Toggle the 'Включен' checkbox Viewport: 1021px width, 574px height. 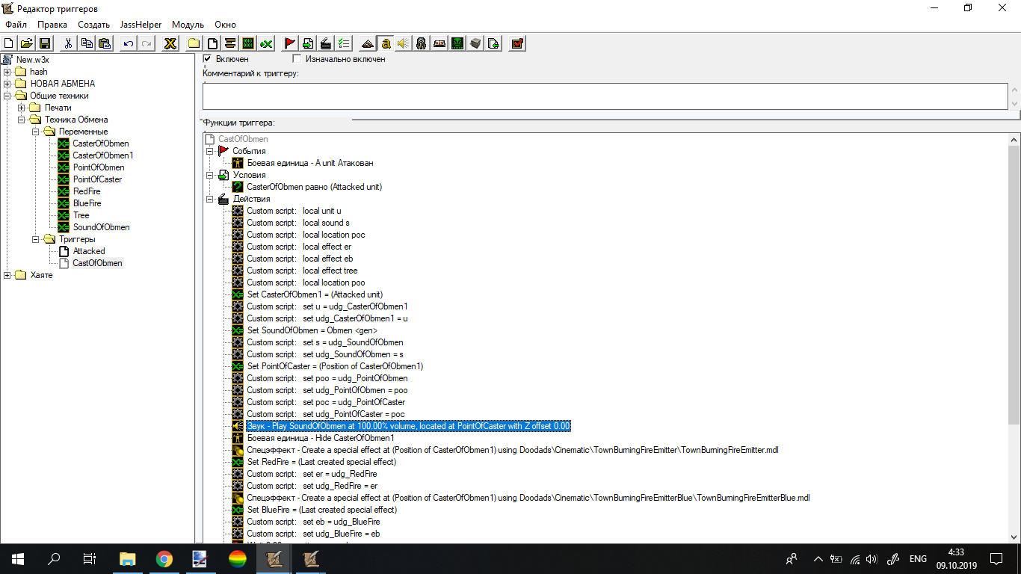pyautogui.click(x=208, y=59)
